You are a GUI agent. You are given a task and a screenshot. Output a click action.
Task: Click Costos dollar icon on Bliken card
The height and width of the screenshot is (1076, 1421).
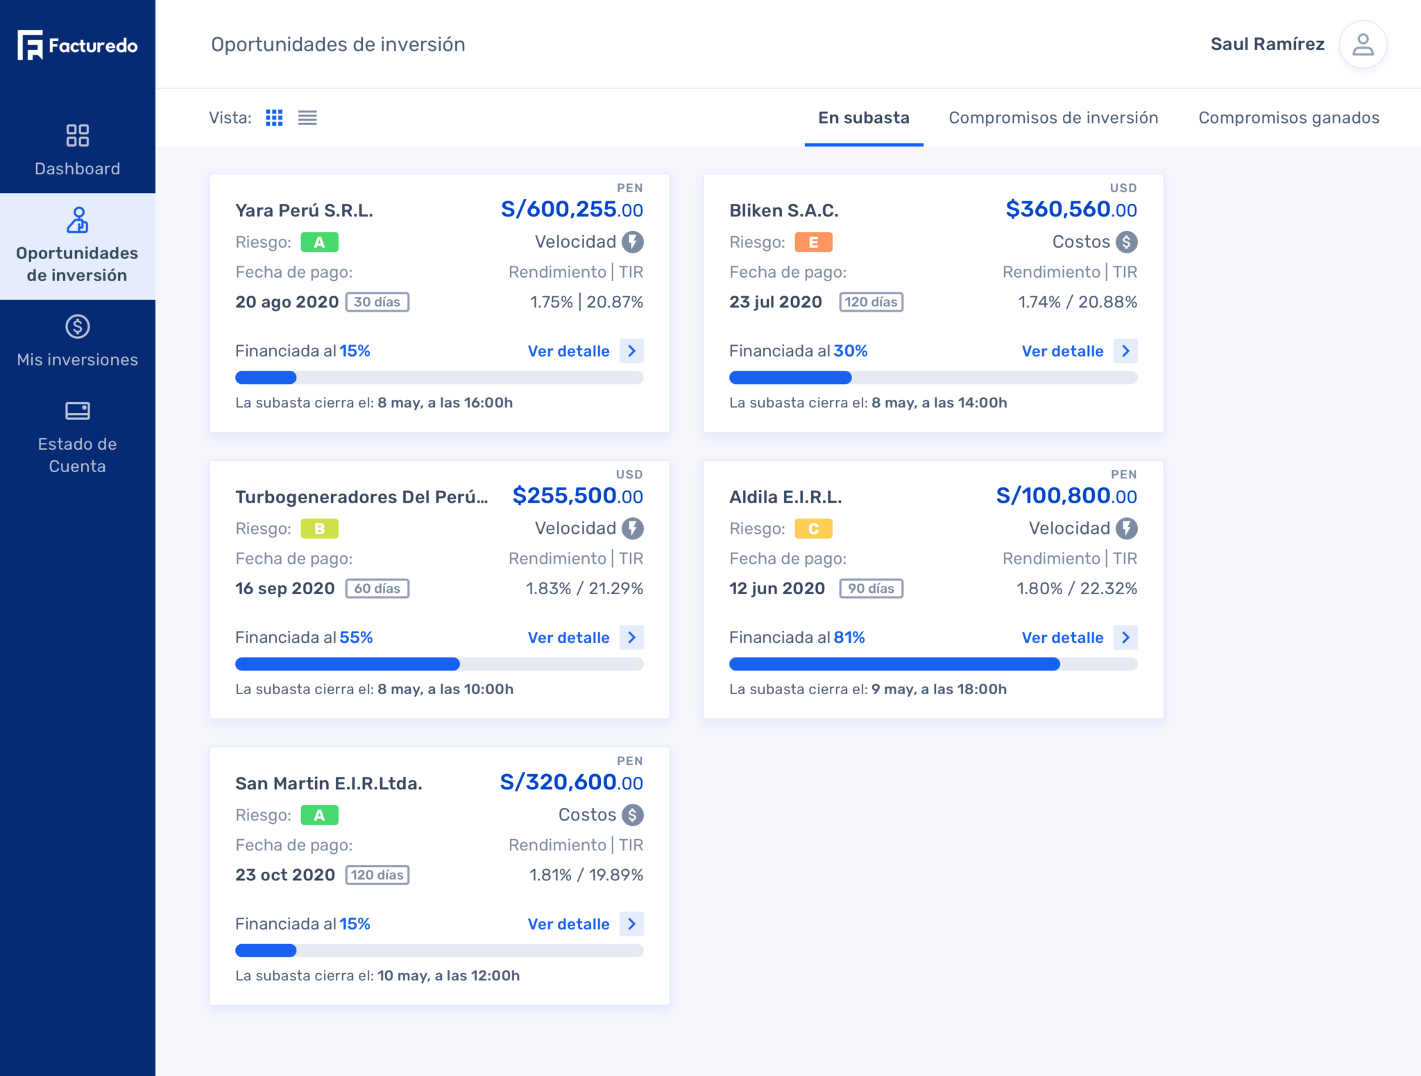[x=1126, y=242]
